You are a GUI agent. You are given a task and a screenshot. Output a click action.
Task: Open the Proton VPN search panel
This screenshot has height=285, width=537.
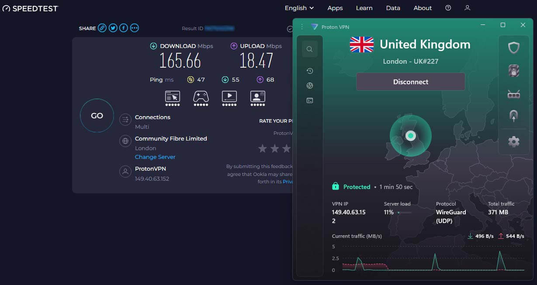310,48
